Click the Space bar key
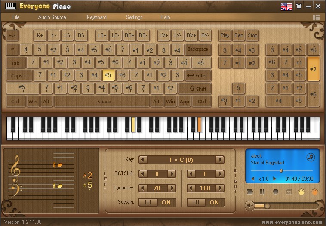Viewport: 326px width, 226px height. pos(102,102)
